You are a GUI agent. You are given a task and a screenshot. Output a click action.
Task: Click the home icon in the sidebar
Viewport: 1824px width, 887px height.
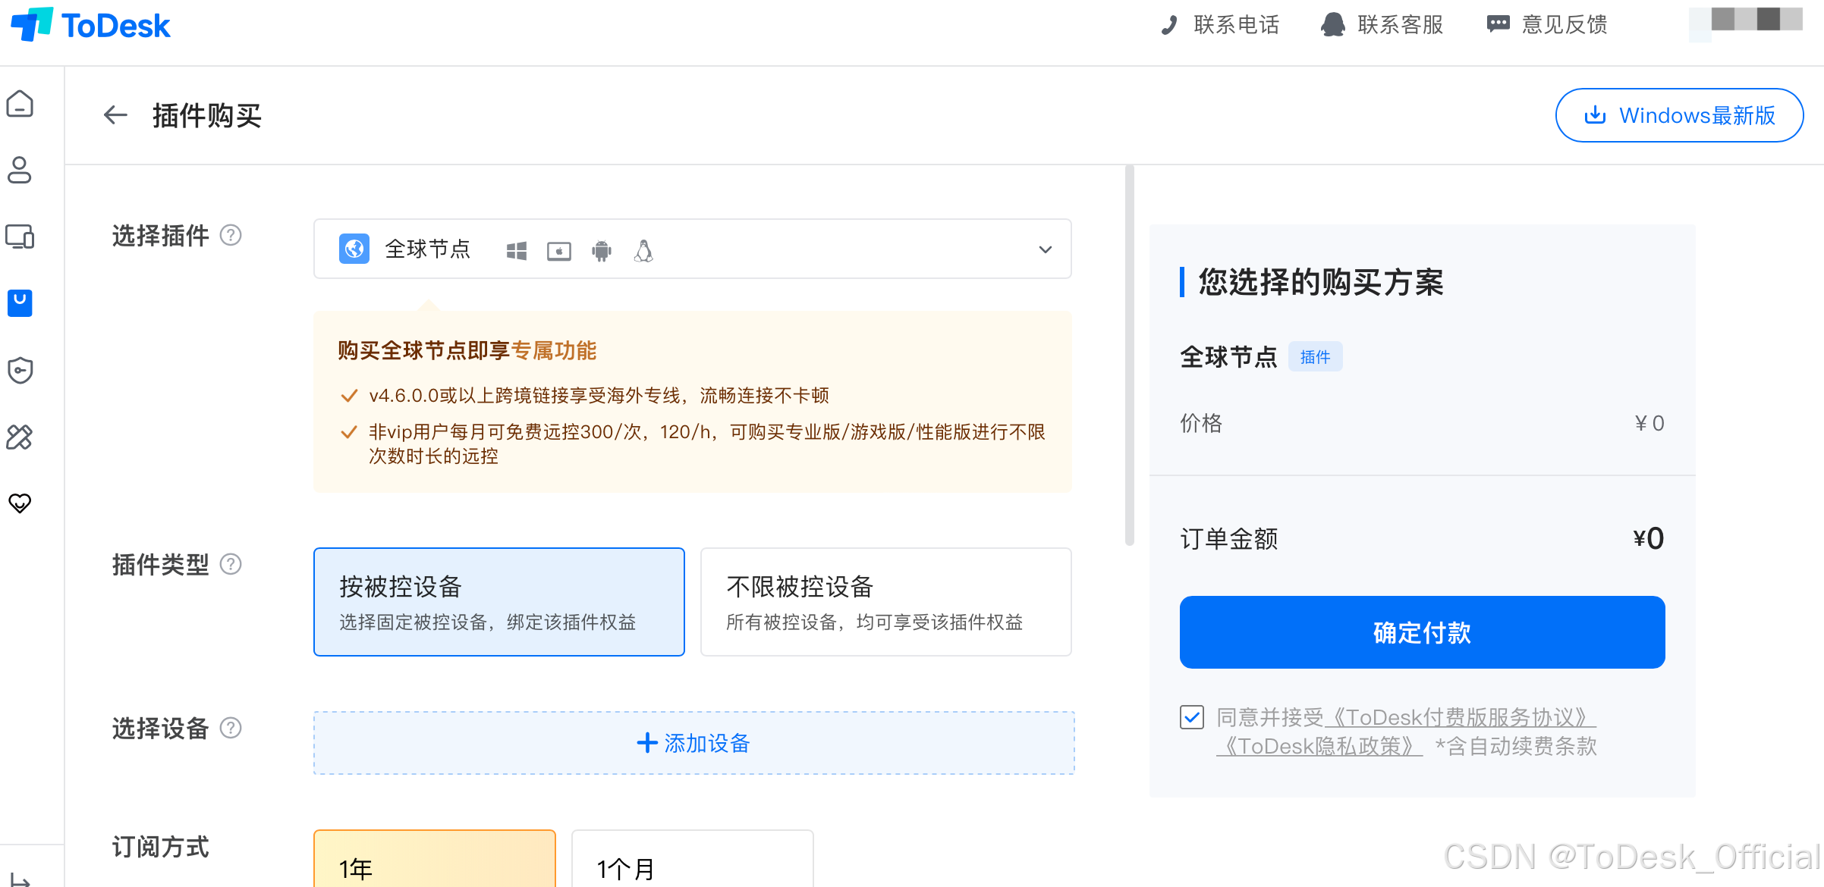pos(20,104)
